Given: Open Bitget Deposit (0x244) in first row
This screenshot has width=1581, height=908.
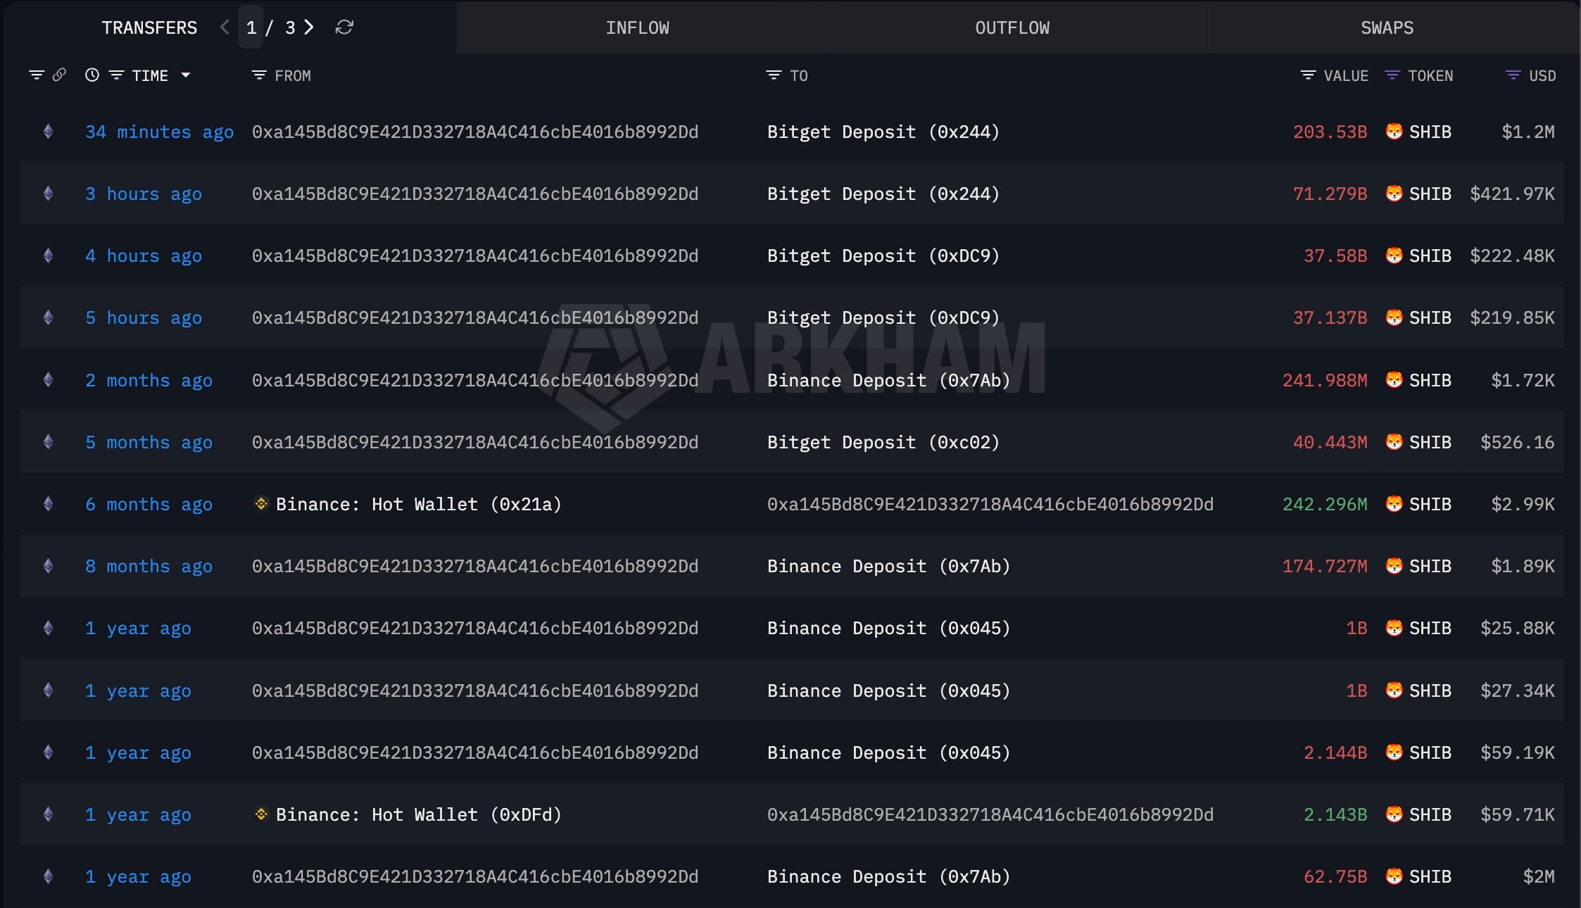Looking at the screenshot, I should tap(883, 132).
